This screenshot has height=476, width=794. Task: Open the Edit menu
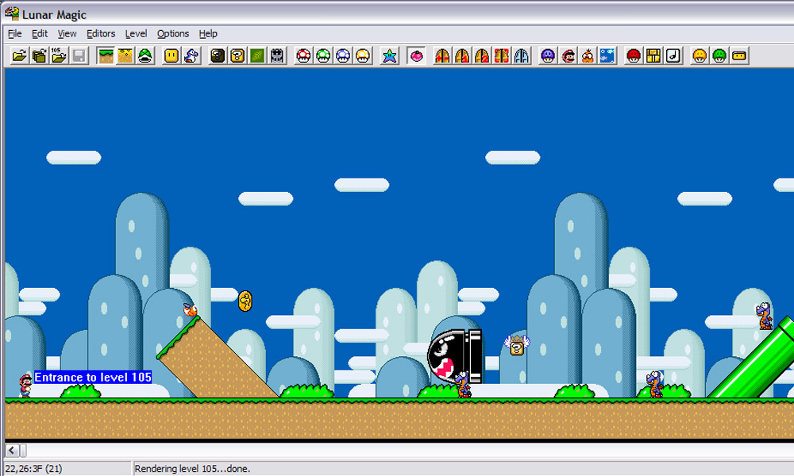pyautogui.click(x=40, y=33)
